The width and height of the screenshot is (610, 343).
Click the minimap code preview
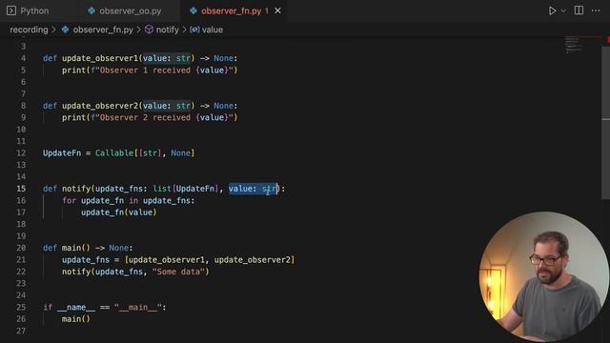pos(574,45)
